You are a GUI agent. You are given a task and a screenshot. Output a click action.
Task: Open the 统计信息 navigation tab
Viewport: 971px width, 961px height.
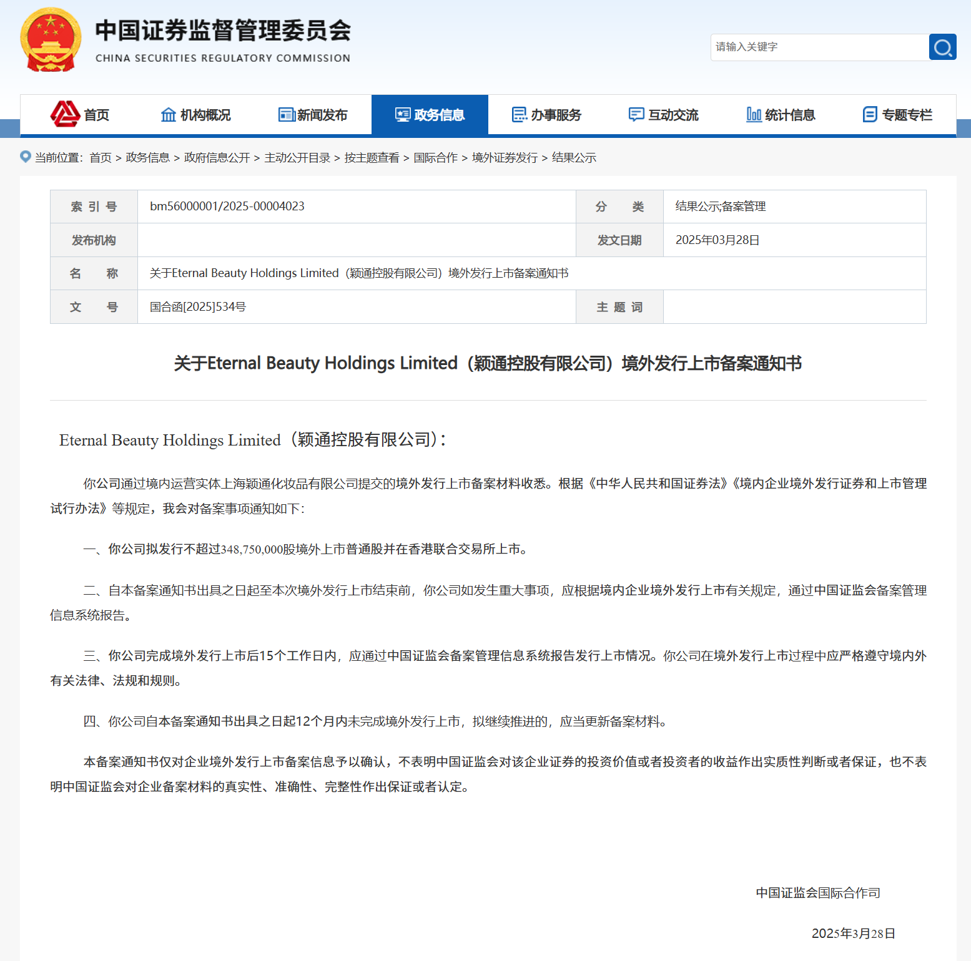pyautogui.click(x=781, y=115)
